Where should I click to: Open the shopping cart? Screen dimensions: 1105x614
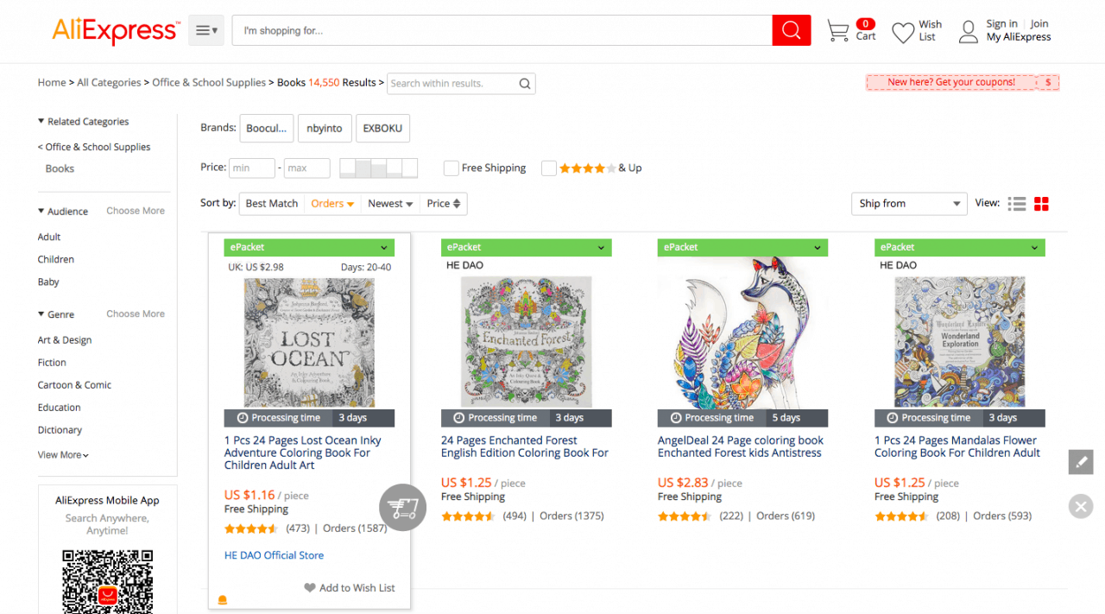coord(838,30)
